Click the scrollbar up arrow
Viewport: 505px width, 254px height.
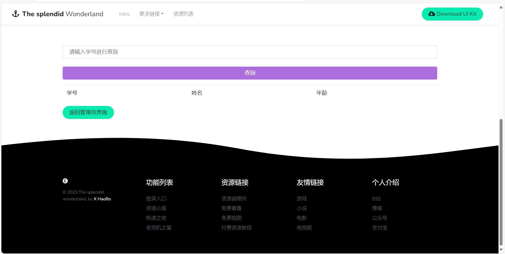point(501,7)
